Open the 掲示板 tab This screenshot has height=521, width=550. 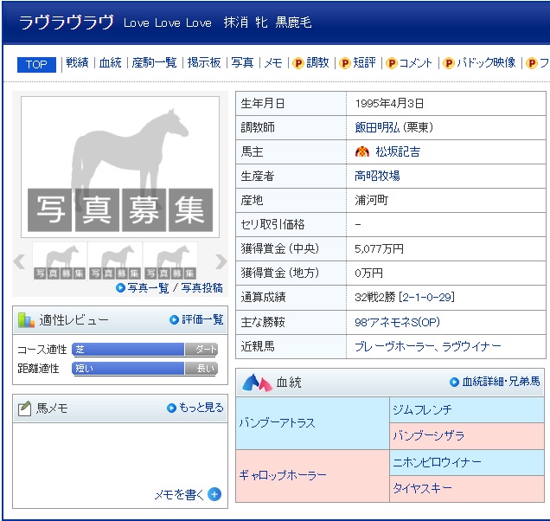click(204, 63)
